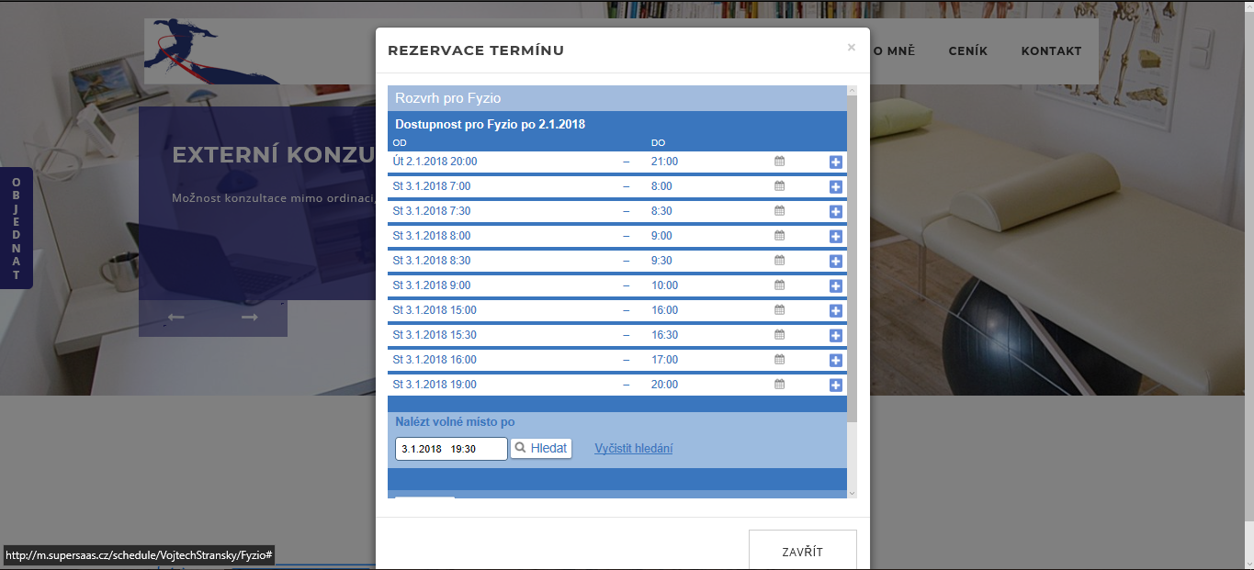
Task: Add a reservation for St 3.1.2018 7:30 via plus icon
Action: (x=835, y=212)
